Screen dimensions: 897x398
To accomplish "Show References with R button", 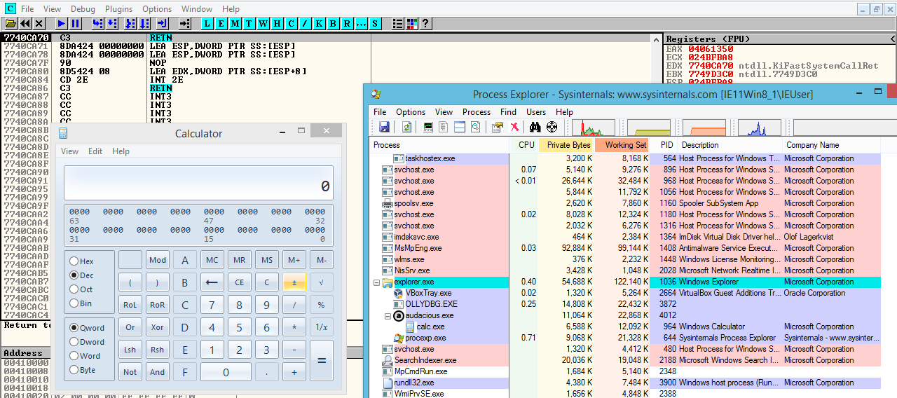I will [x=348, y=24].
